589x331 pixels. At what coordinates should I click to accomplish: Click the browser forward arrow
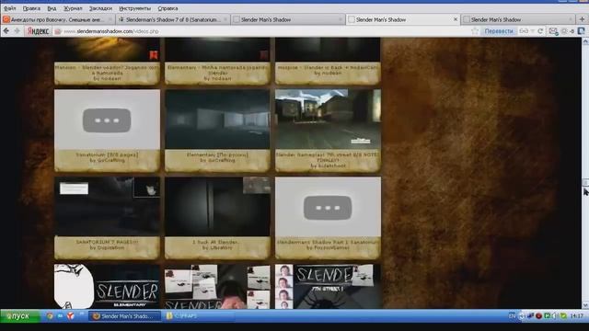tap(17, 31)
